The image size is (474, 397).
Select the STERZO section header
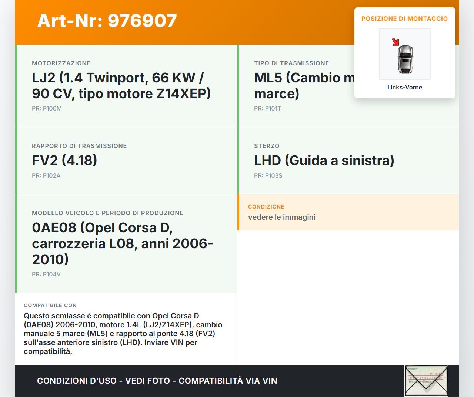[x=267, y=146]
